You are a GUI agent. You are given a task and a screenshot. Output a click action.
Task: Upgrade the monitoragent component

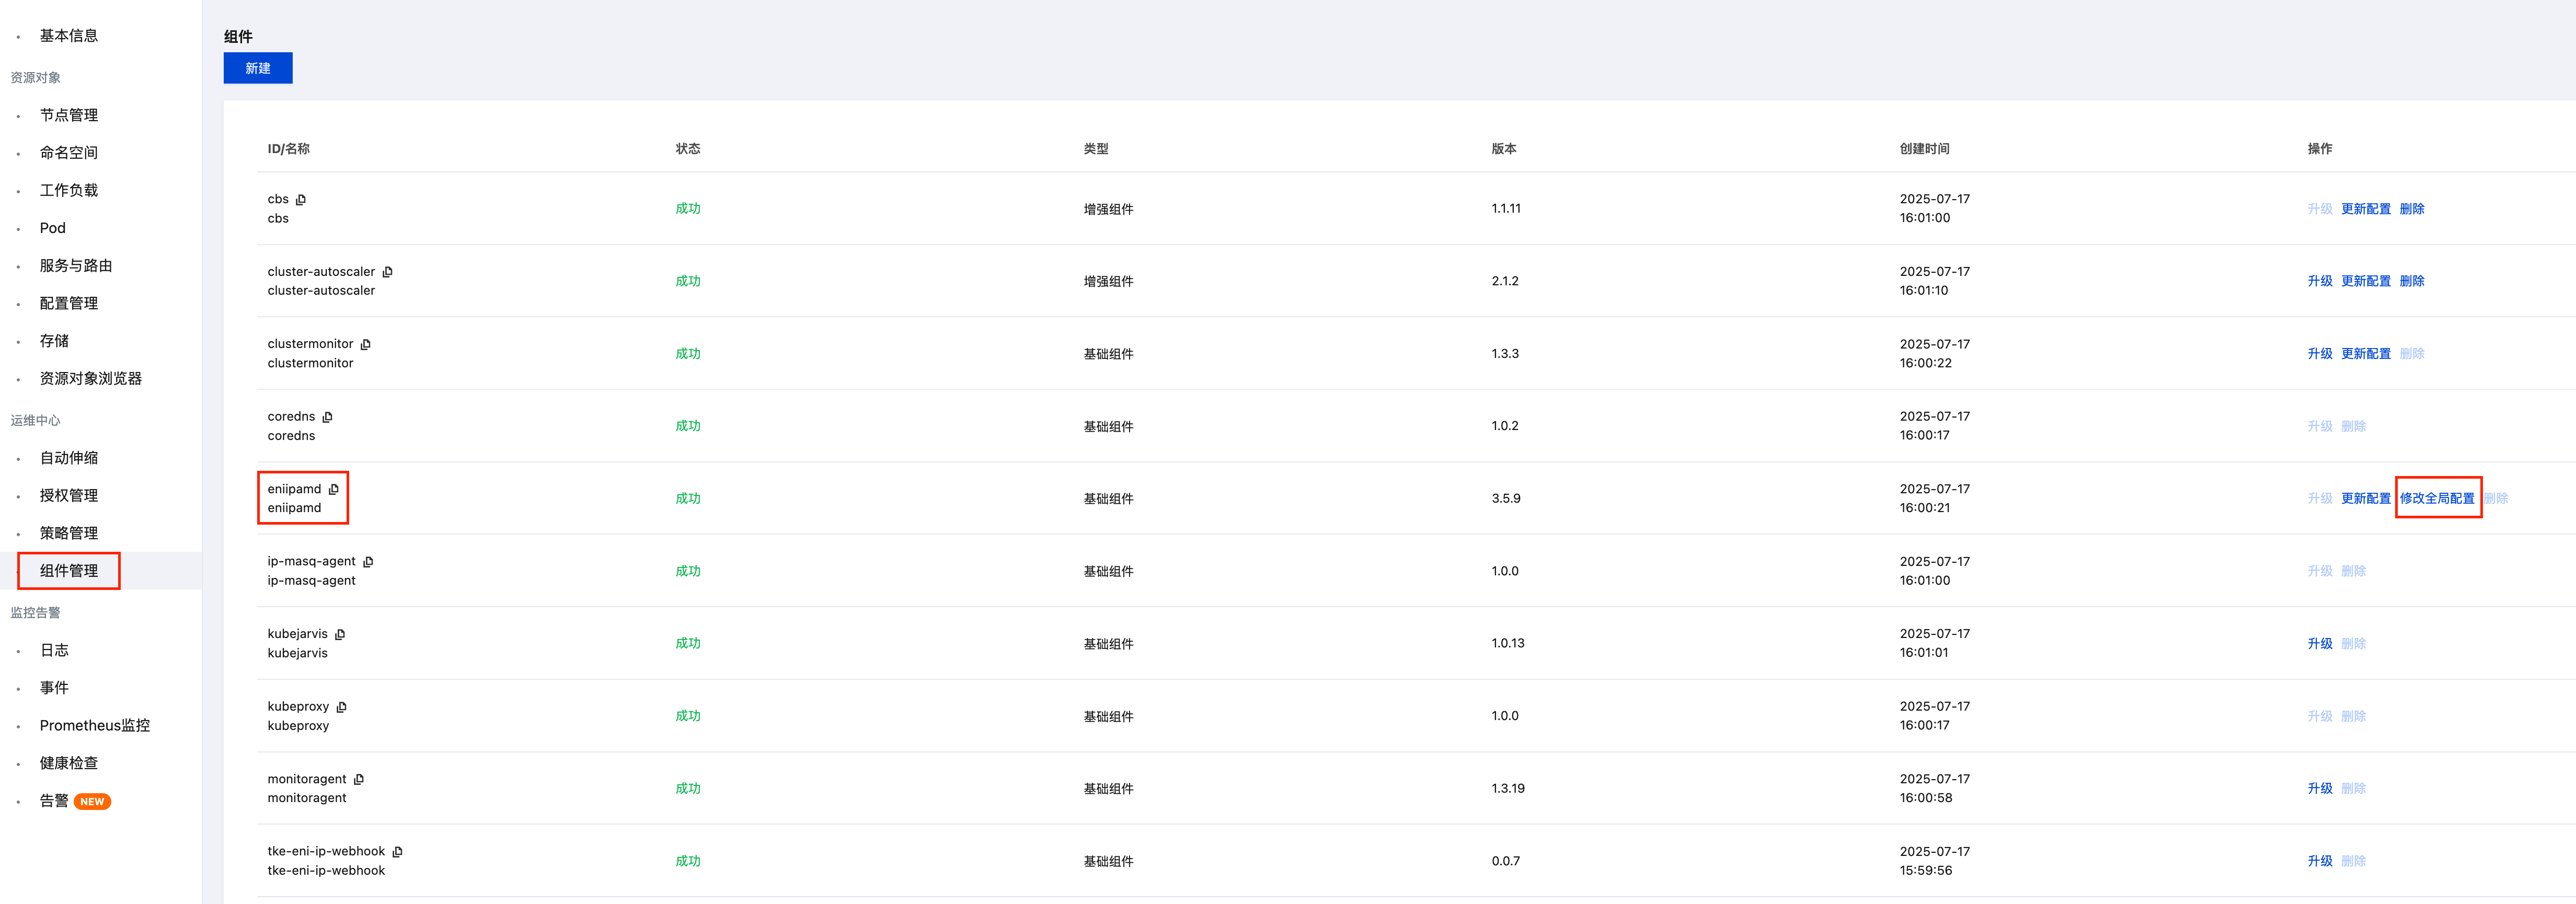(2319, 789)
